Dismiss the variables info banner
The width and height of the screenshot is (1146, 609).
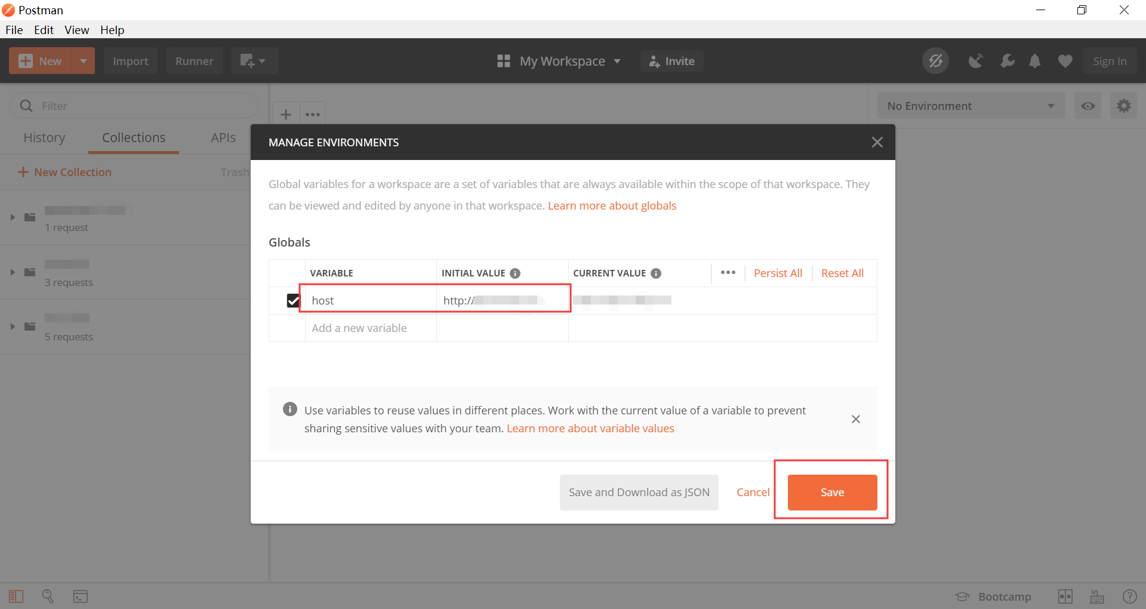[x=855, y=419]
